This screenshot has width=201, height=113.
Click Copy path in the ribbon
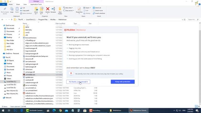[25, 10]
